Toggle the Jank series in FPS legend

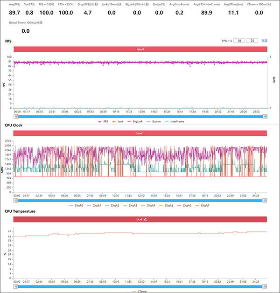coord(119,121)
